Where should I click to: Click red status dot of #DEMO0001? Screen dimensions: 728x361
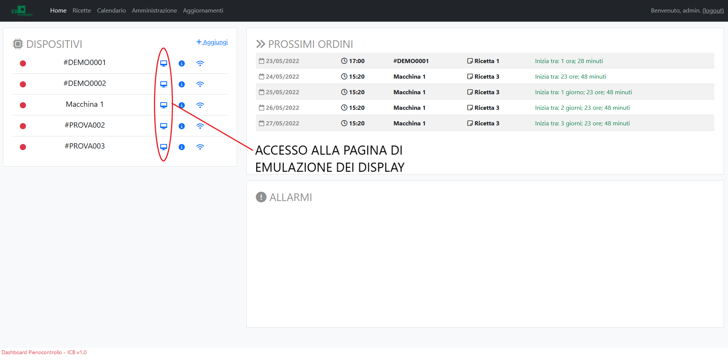(23, 63)
